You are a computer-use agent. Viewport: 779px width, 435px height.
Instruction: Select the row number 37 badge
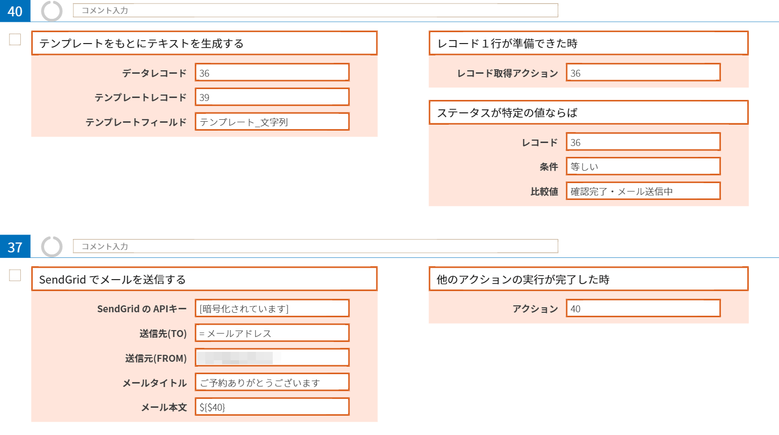point(15,246)
